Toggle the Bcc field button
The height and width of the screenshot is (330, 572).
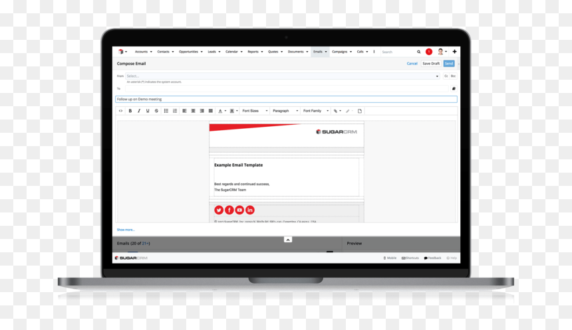453,76
